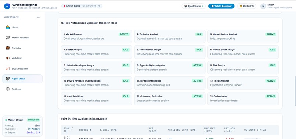Click the CONNECTED status badge
Image resolution: width=296 pixels, height=139 pixels.
(33, 120)
